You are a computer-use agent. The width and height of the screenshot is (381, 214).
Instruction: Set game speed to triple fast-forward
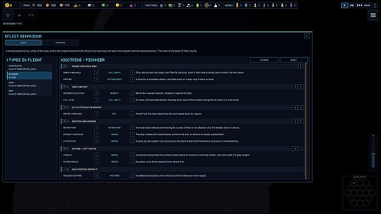pyautogui.click(x=359, y=5)
